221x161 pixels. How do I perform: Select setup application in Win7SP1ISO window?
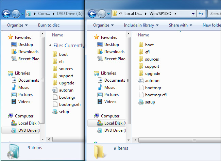[147, 102]
